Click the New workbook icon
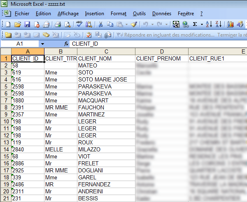247x202 pixels. tap(8, 24)
